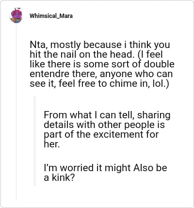
Task: Visit the Whimsical_Mara username profile
Action: point(51,16)
